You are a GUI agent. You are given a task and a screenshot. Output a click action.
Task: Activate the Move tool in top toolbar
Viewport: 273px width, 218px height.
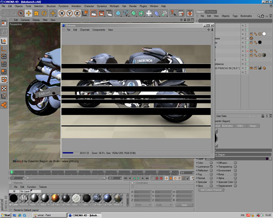coord(28,13)
